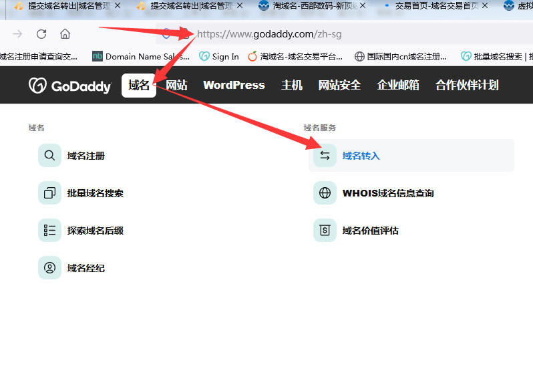Close the first 提交域名转出 tab
Image resolution: width=533 pixels, height=383 pixels.
[x=118, y=6]
